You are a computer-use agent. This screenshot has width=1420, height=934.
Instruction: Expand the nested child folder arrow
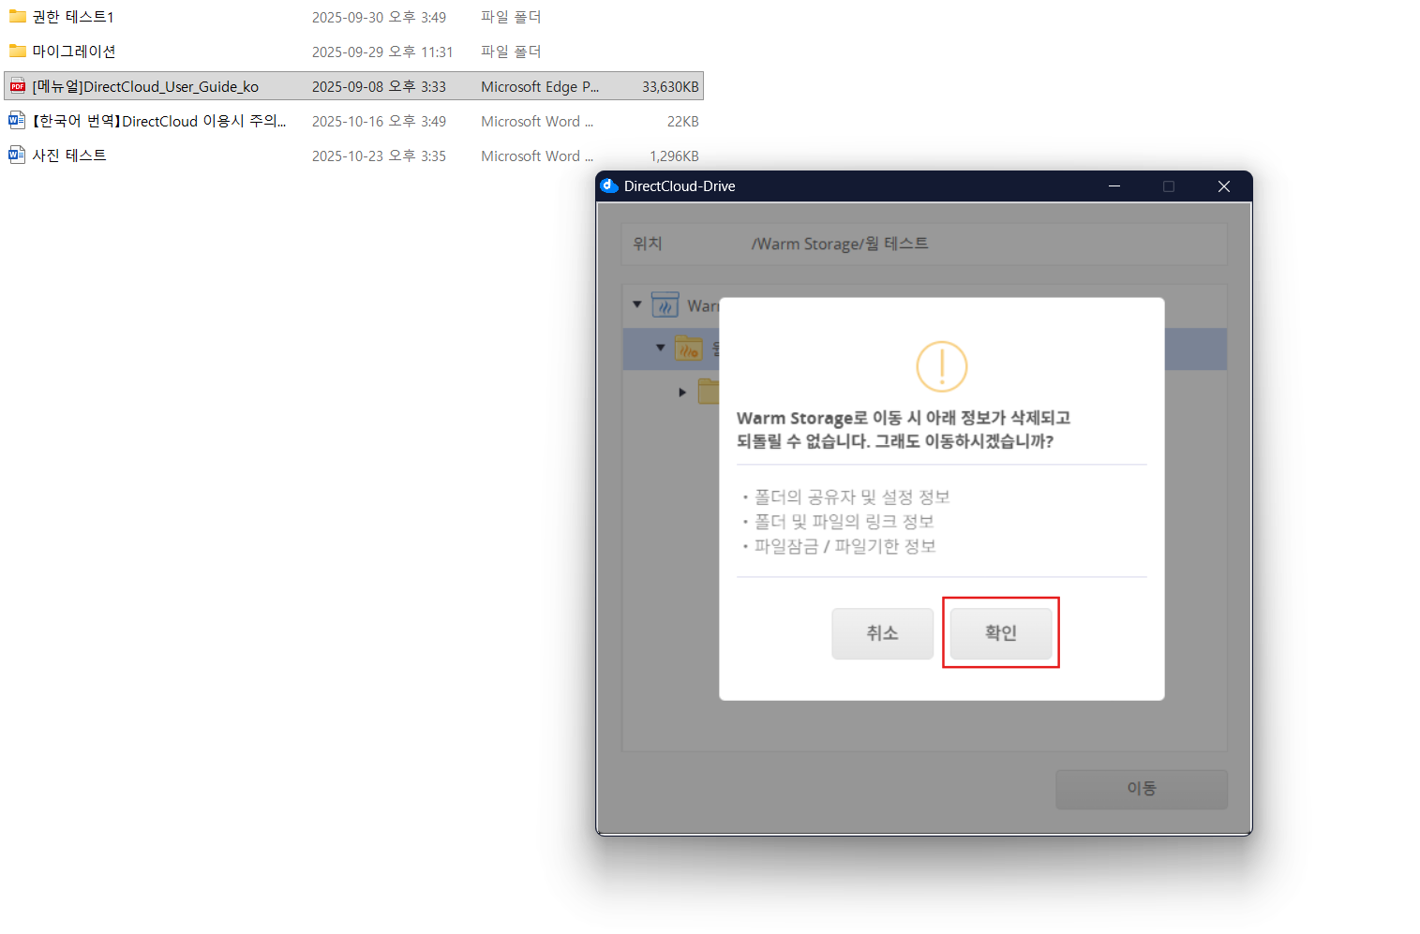(x=682, y=392)
